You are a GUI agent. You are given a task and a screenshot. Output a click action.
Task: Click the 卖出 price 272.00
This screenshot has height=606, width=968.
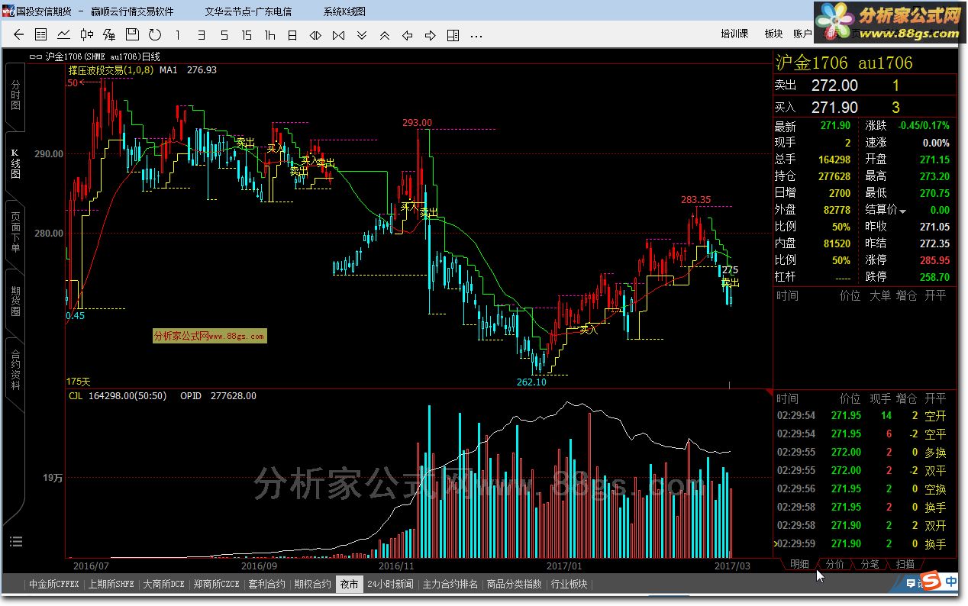[x=834, y=85]
